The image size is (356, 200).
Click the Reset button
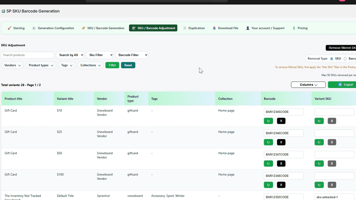coord(128,65)
